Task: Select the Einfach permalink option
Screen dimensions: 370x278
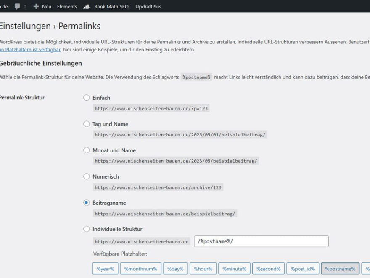Action: pos(87,98)
